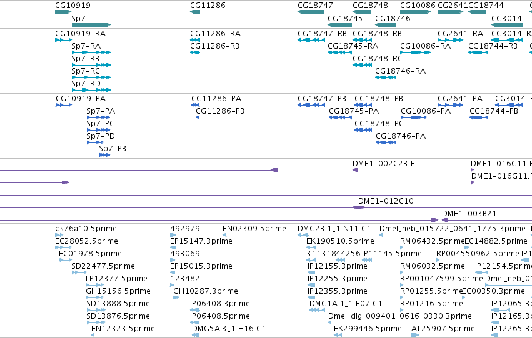Click EST bs76a10.5prime
The image size is (532, 338).
86,229
